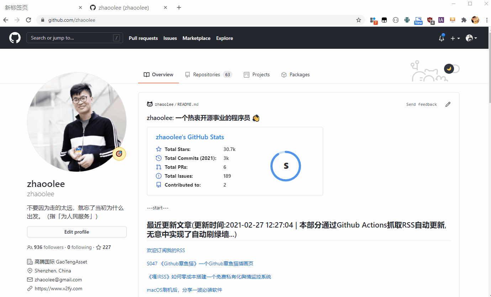Open Pull requests in header
The image size is (491, 297).
[x=143, y=38]
